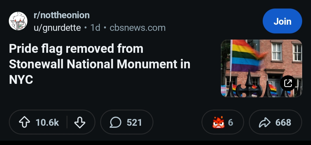Open the post via 'Pride flag removed' headline
This screenshot has height=145, width=311.
(x=76, y=49)
